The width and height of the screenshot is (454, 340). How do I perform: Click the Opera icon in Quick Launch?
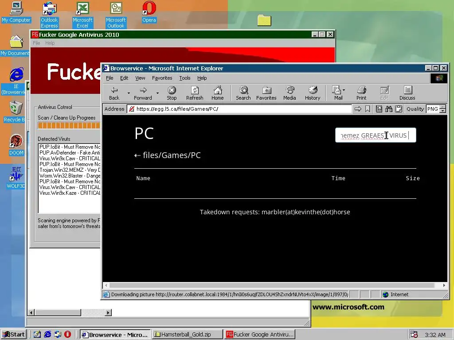click(x=68, y=335)
